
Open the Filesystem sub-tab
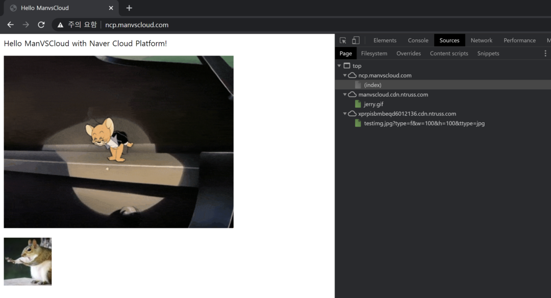pos(374,54)
